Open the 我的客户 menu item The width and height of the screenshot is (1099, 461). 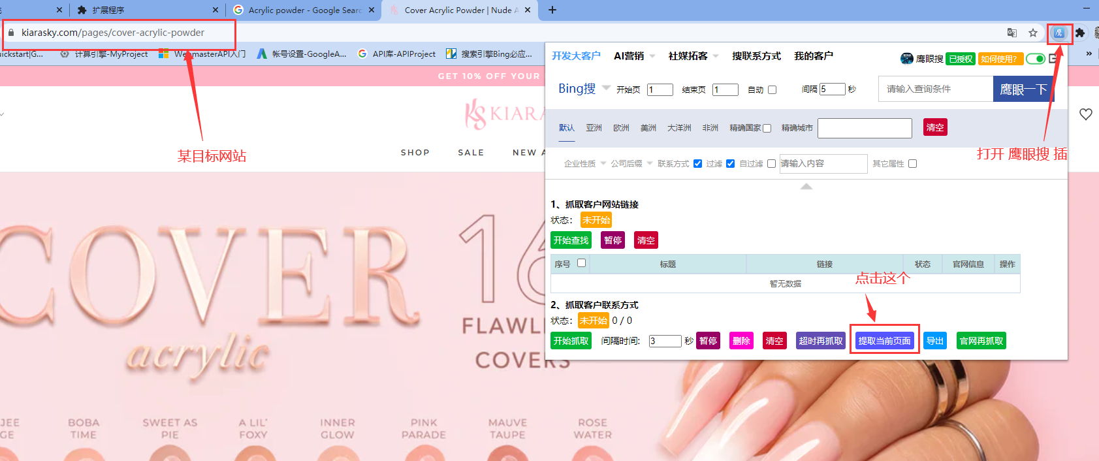coord(813,56)
